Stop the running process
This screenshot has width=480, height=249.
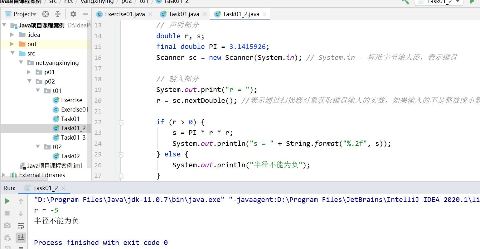pos(7,213)
